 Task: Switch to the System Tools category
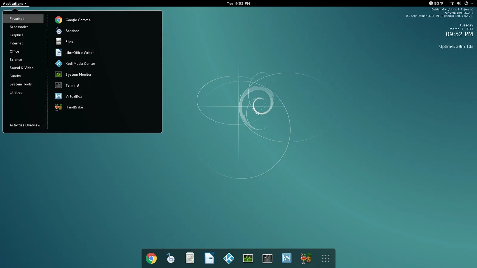(21, 84)
